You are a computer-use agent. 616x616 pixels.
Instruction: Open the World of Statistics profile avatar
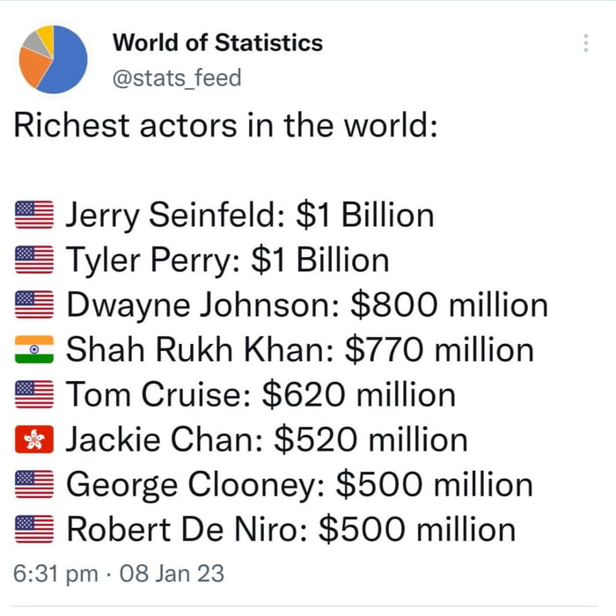52,59
